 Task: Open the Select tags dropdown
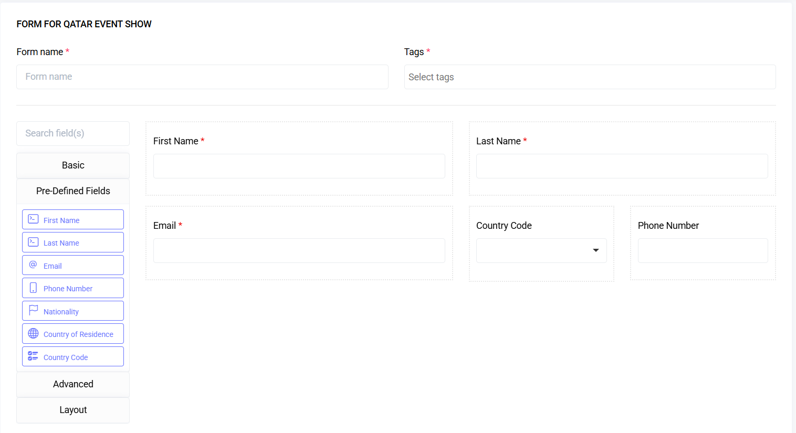coord(589,77)
